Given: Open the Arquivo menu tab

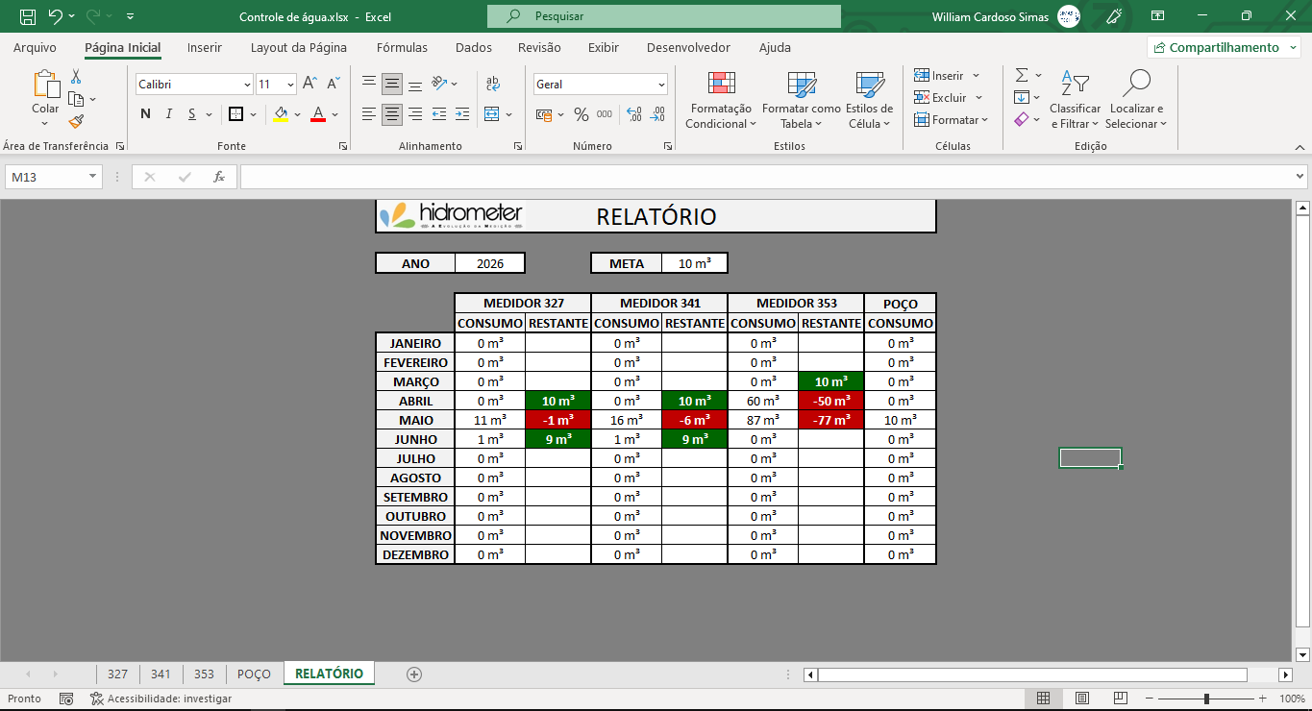Looking at the screenshot, I should 35,47.
